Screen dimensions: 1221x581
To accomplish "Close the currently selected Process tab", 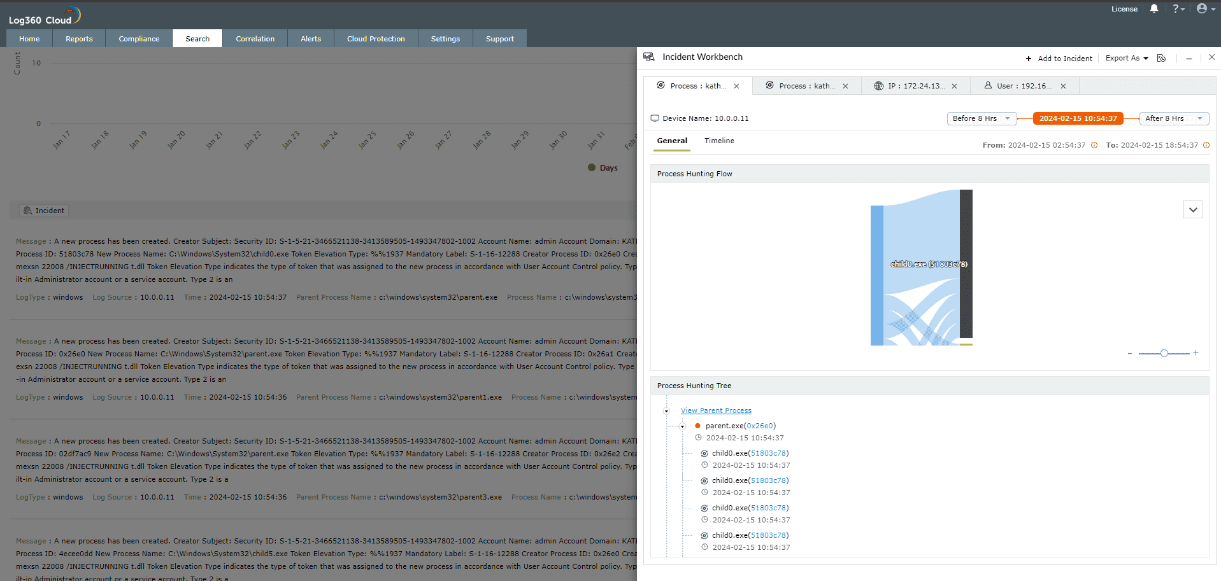I will coord(736,87).
